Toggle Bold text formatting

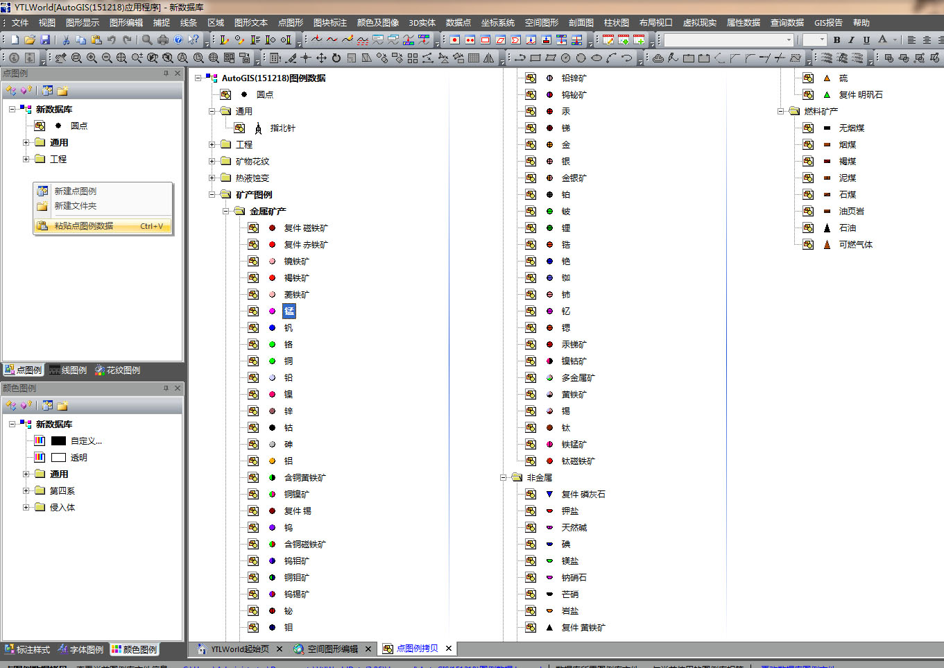click(x=836, y=40)
